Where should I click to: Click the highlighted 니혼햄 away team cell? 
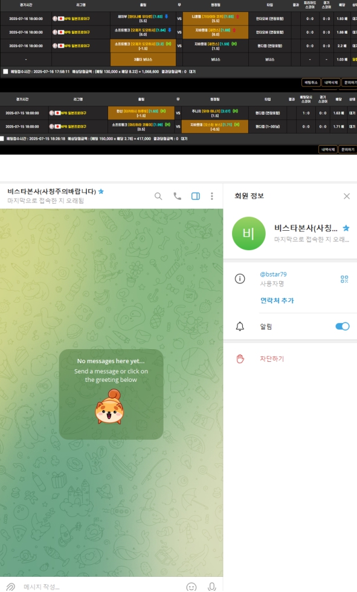[x=216, y=19]
